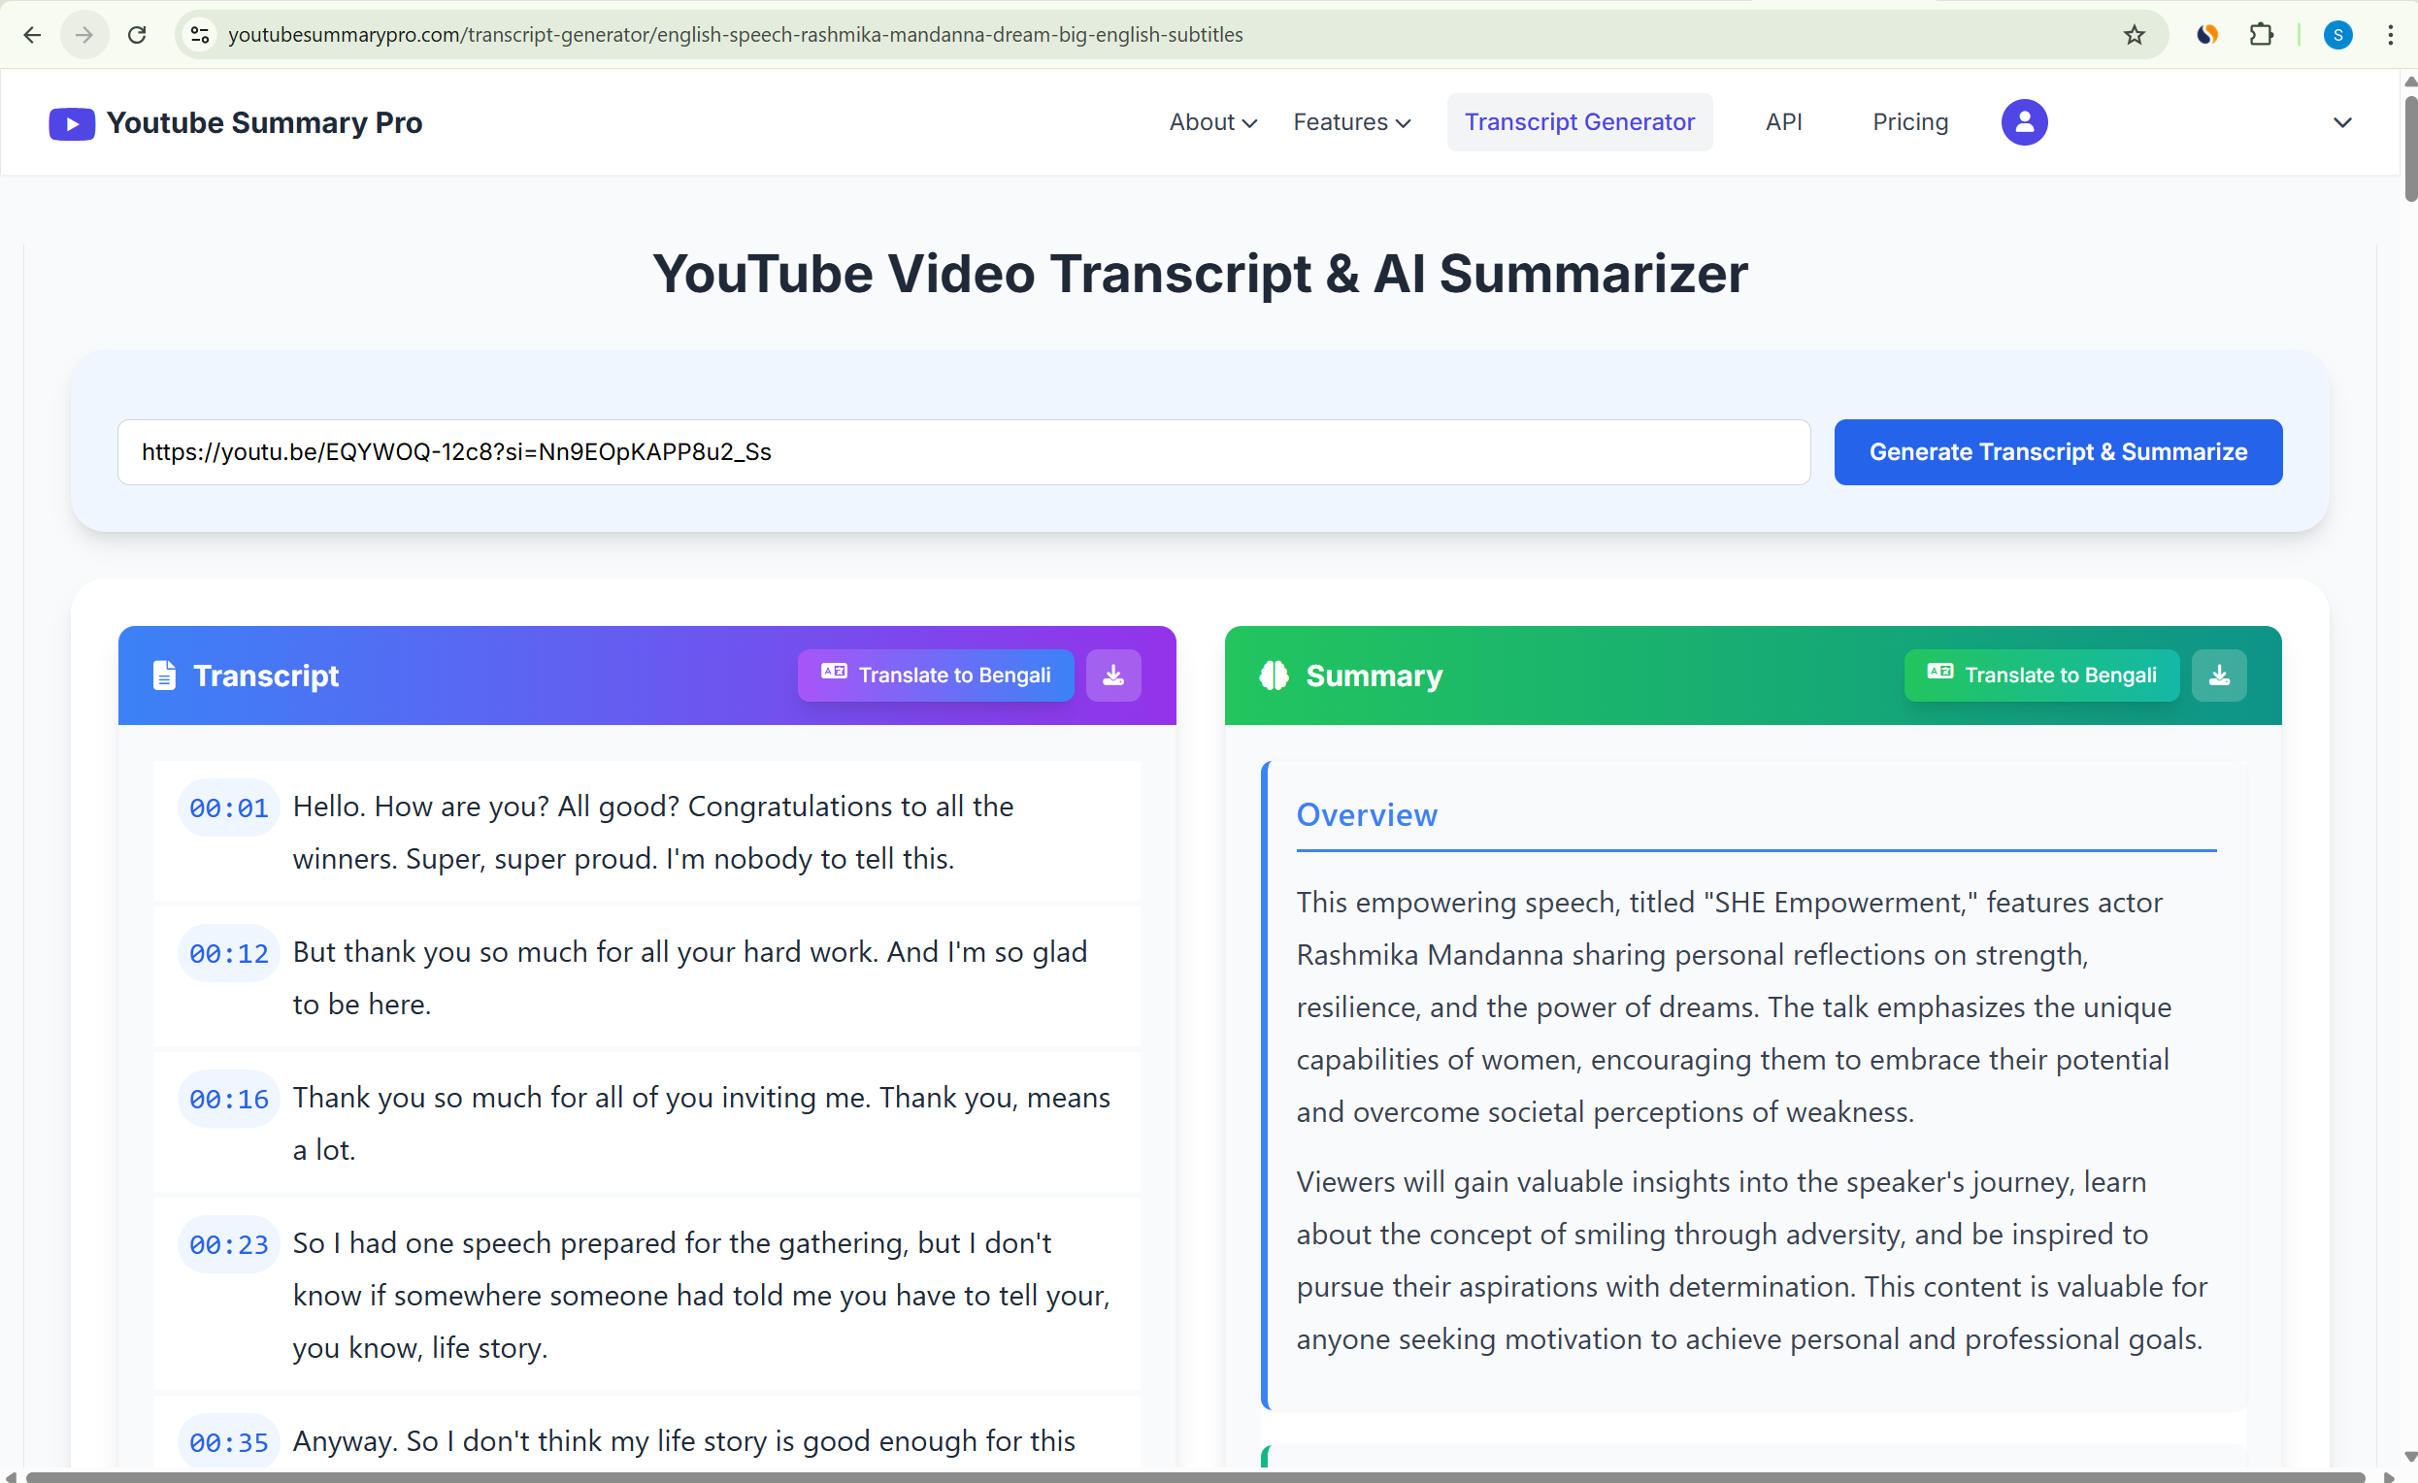Open the API page link
The image size is (2418, 1483).
click(x=1784, y=121)
